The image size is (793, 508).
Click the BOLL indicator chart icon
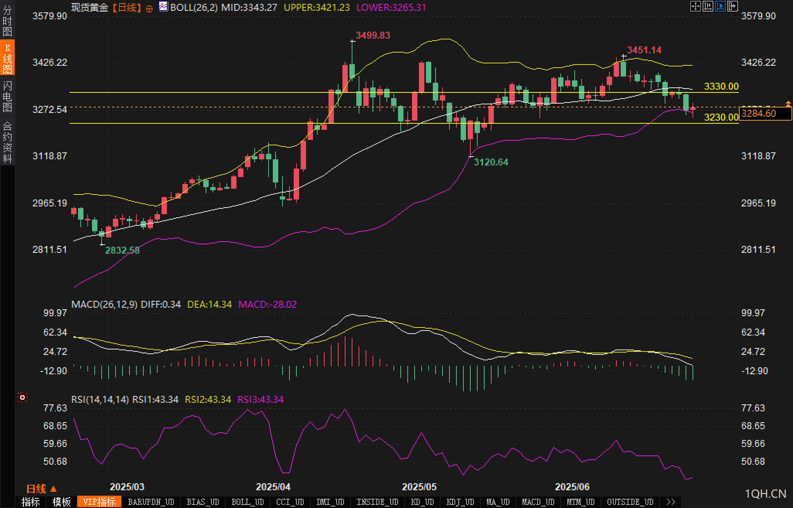click(x=163, y=7)
